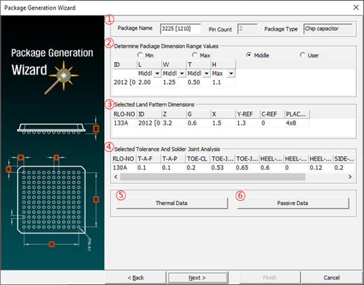Click the scroll right arrow in tolerance table

[x=350, y=177]
